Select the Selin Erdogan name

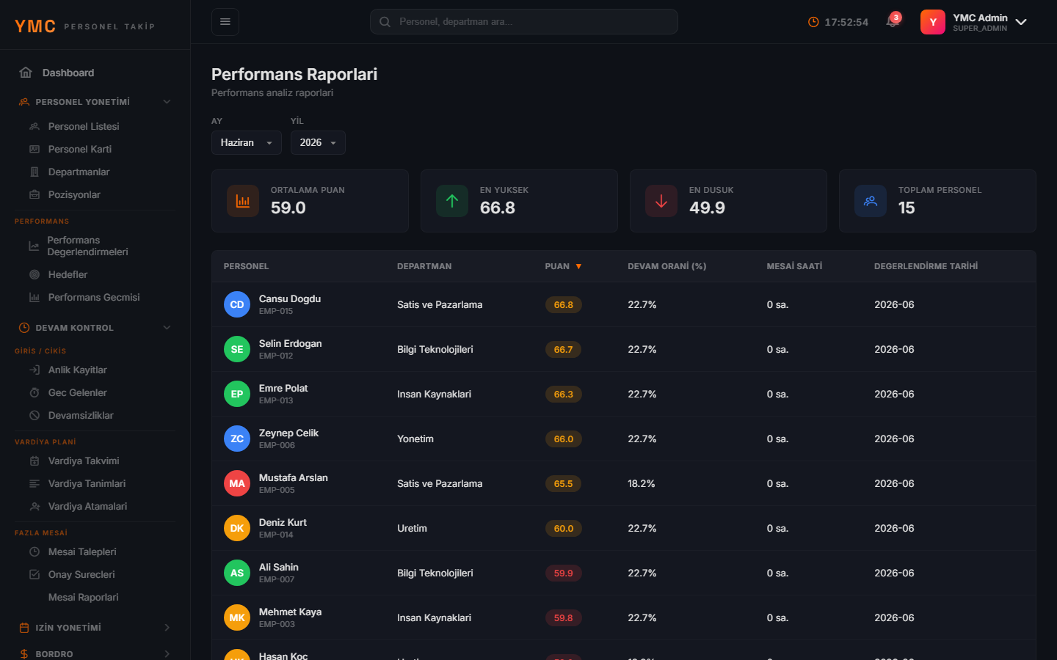[x=290, y=343]
